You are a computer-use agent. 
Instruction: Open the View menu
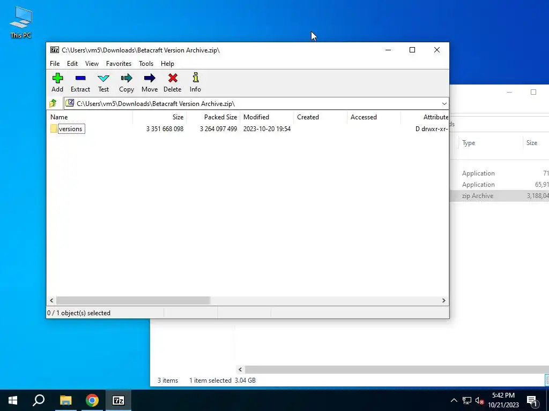pyautogui.click(x=92, y=64)
